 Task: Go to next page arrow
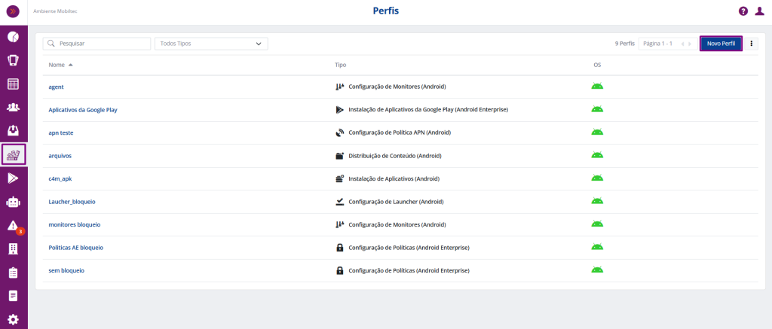point(689,44)
